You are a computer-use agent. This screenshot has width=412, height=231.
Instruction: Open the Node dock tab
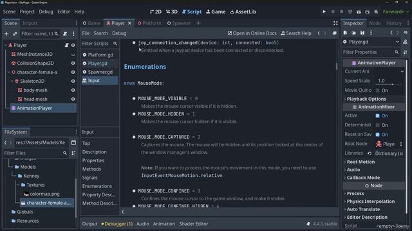click(375, 23)
